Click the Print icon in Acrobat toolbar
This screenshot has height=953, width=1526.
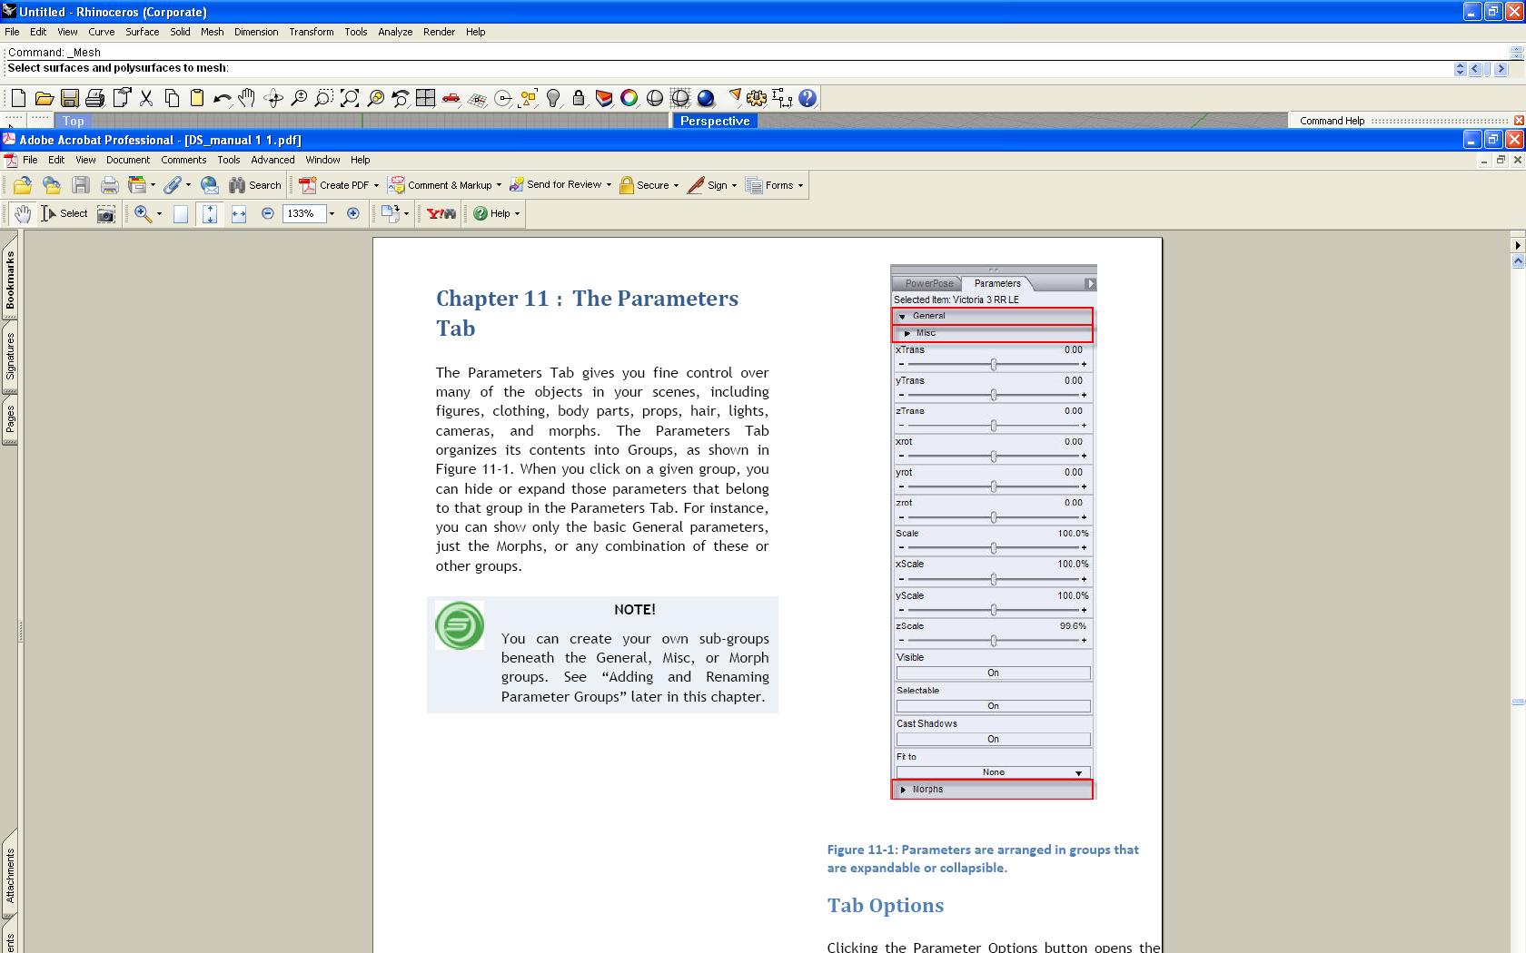[x=110, y=185]
